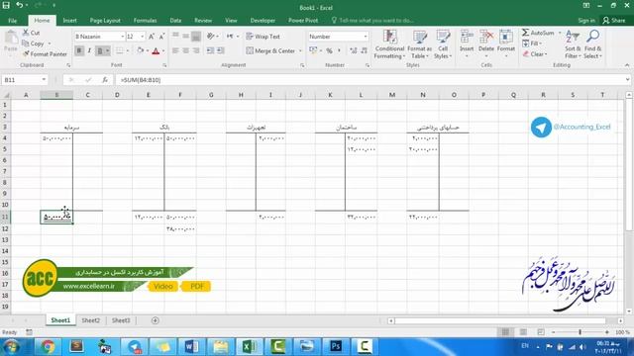Toggle Align Left in Alignment group
Viewport: 634px width, 356px height.
(x=175, y=50)
